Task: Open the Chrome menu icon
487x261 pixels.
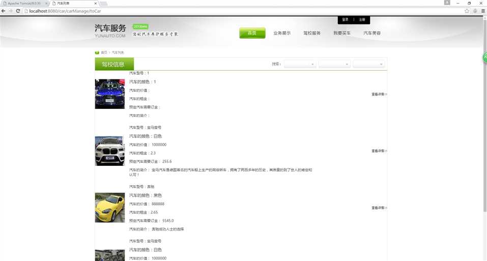Action: (x=483, y=11)
